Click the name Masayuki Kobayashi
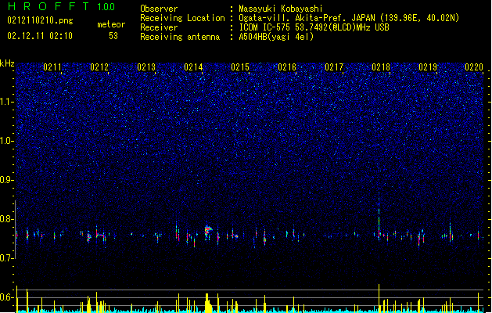The image size is (492, 313). tap(281, 9)
